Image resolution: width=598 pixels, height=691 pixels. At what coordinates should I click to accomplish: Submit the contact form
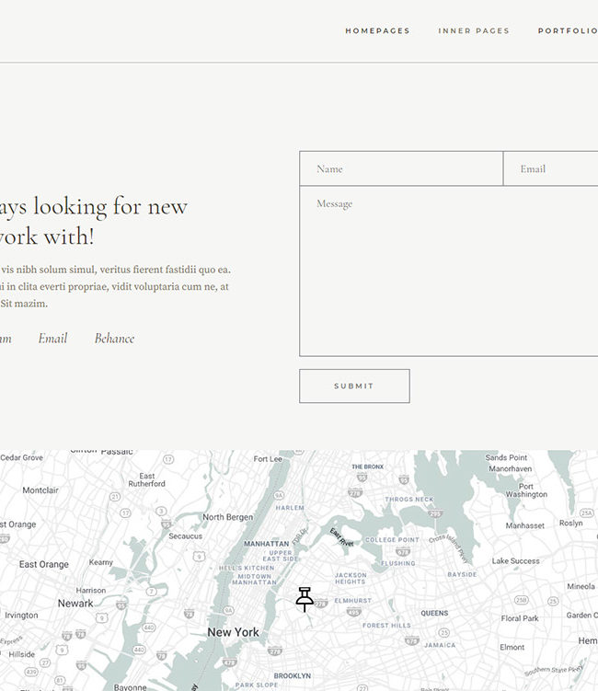[354, 386]
